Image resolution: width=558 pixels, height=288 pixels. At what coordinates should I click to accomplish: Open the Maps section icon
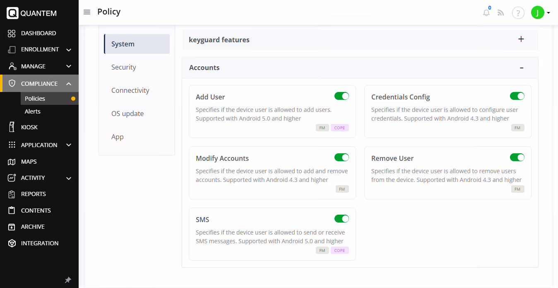pos(12,162)
